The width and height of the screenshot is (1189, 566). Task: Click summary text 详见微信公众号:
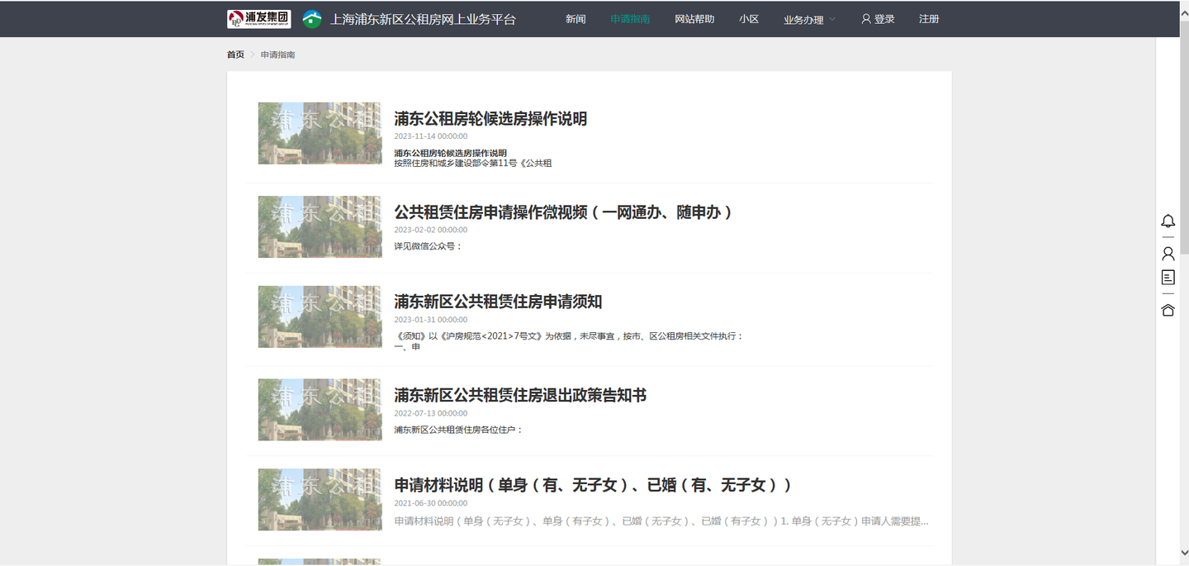pyautogui.click(x=429, y=246)
